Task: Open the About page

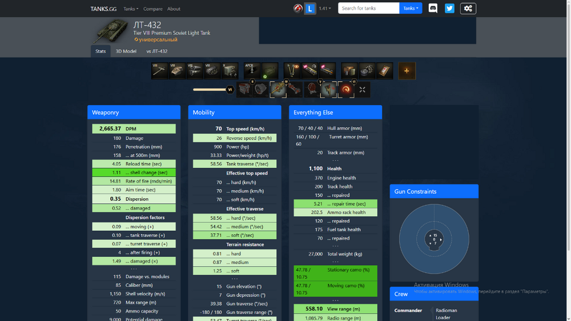Action: coord(174,9)
